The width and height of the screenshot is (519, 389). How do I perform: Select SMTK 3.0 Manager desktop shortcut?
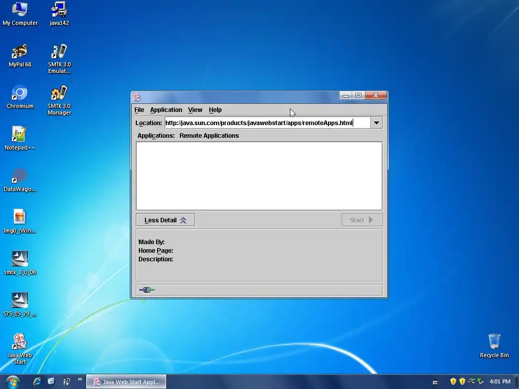[x=59, y=101]
